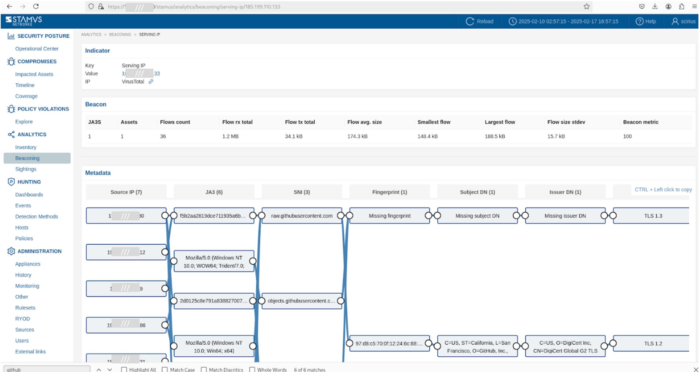Open the Impacted Assets page
Viewport: 699px width, 372px height.
pos(34,74)
